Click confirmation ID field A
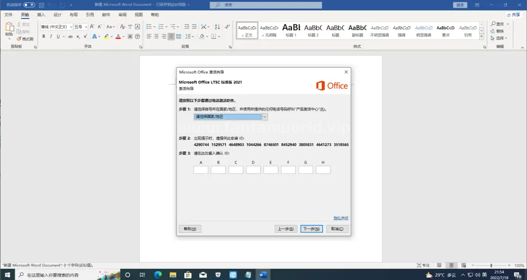Viewport: 527px width, 280px height. tap(201, 170)
